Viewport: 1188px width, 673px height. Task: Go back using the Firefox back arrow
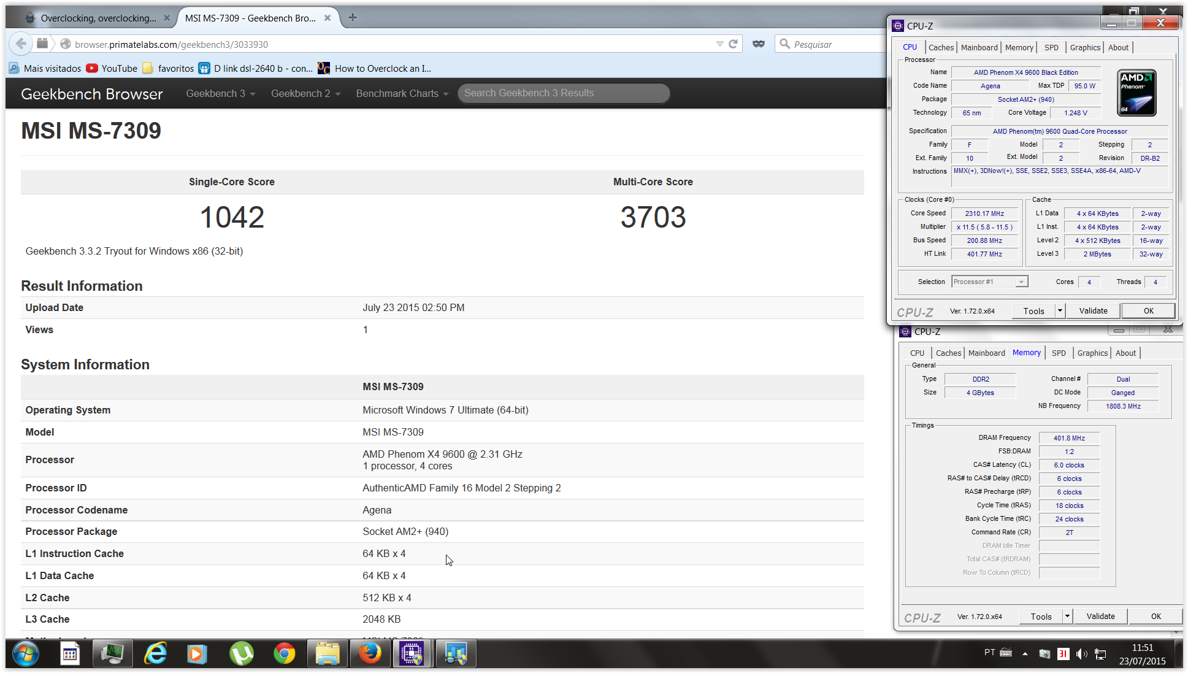point(21,44)
